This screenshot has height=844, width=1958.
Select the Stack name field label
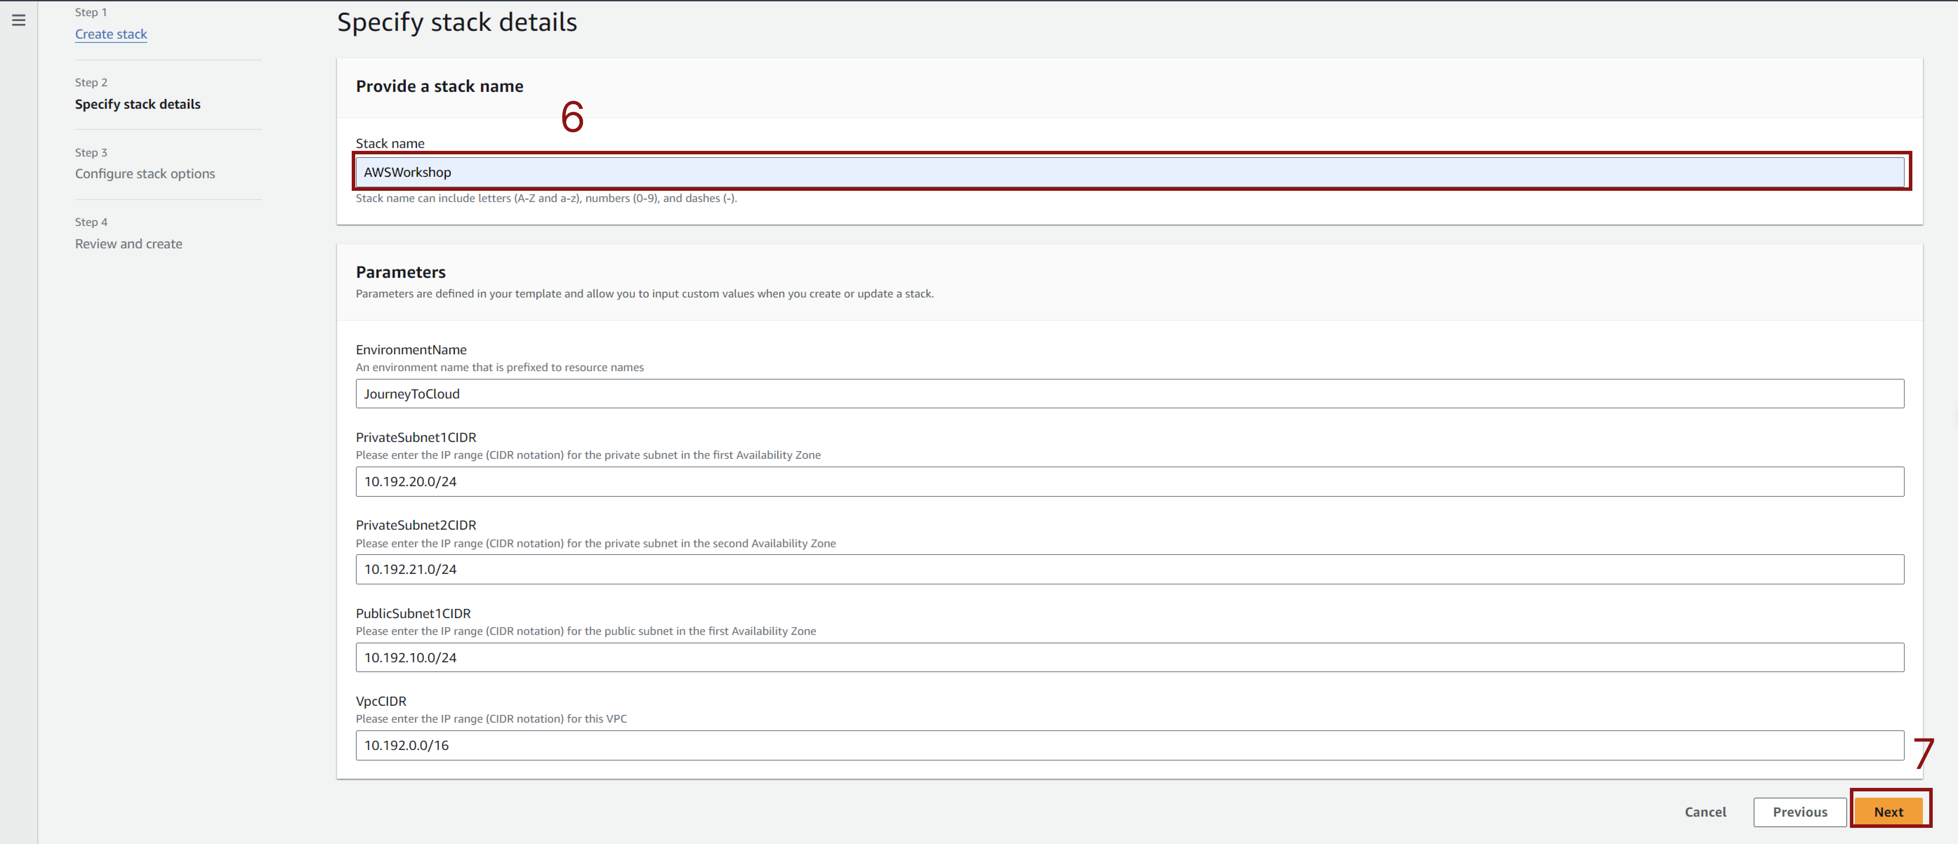(390, 143)
